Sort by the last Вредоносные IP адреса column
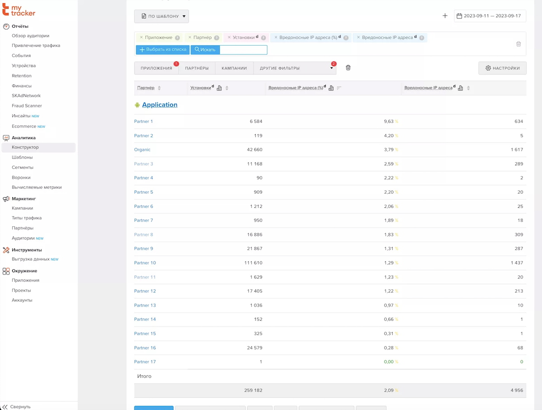The image size is (542, 410). [x=468, y=88]
